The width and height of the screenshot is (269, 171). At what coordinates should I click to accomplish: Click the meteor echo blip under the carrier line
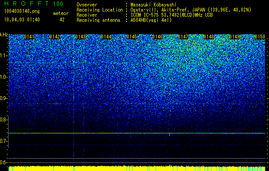pyautogui.click(x=169, y=135)
